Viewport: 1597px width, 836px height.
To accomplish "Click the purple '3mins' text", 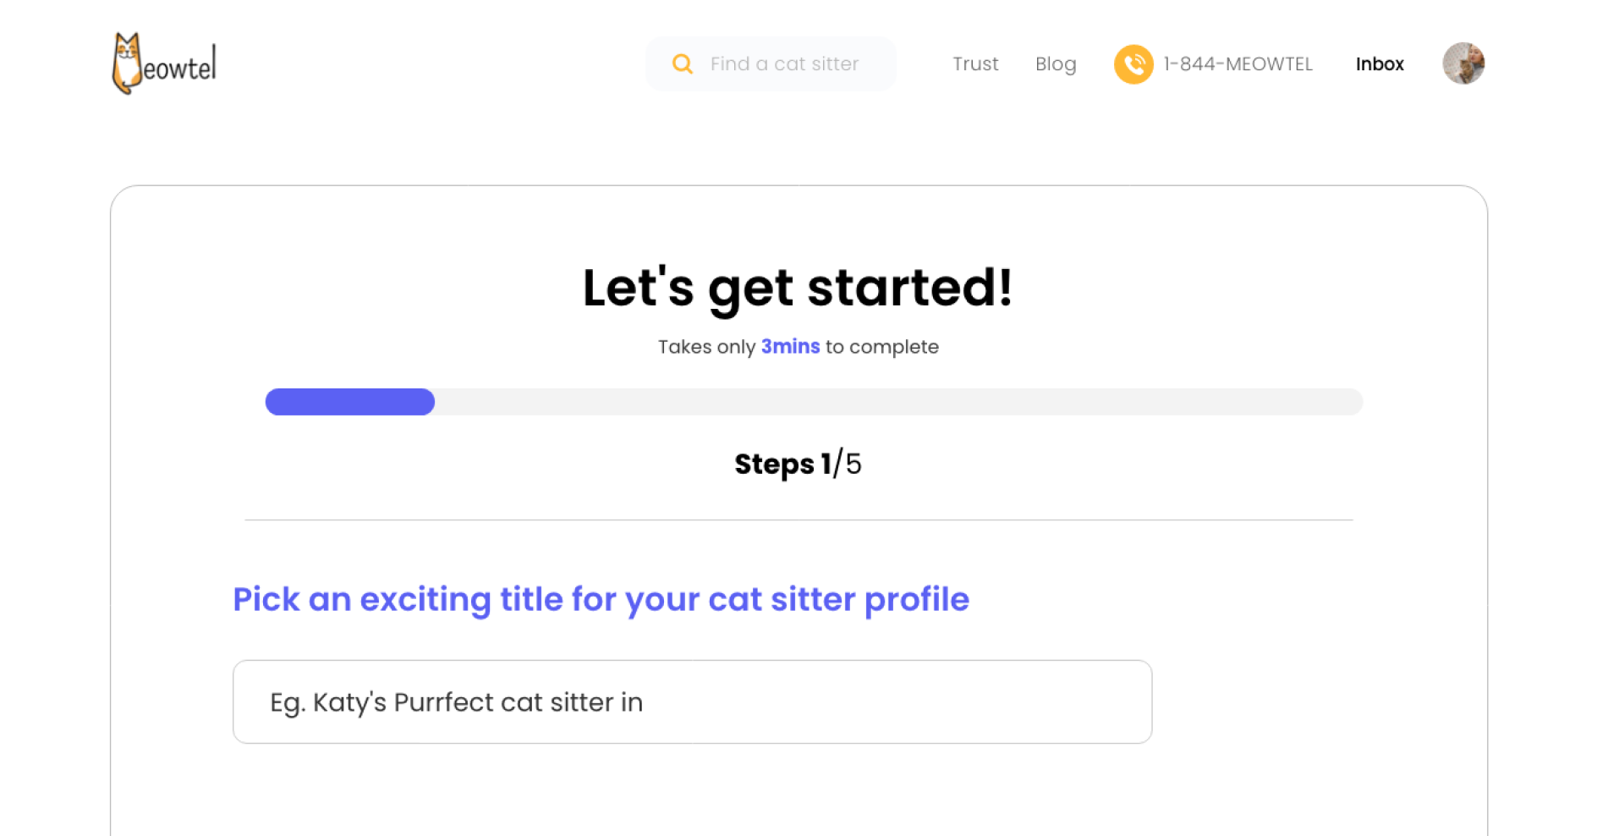I will pyautogui.click(x=790, y=347).
